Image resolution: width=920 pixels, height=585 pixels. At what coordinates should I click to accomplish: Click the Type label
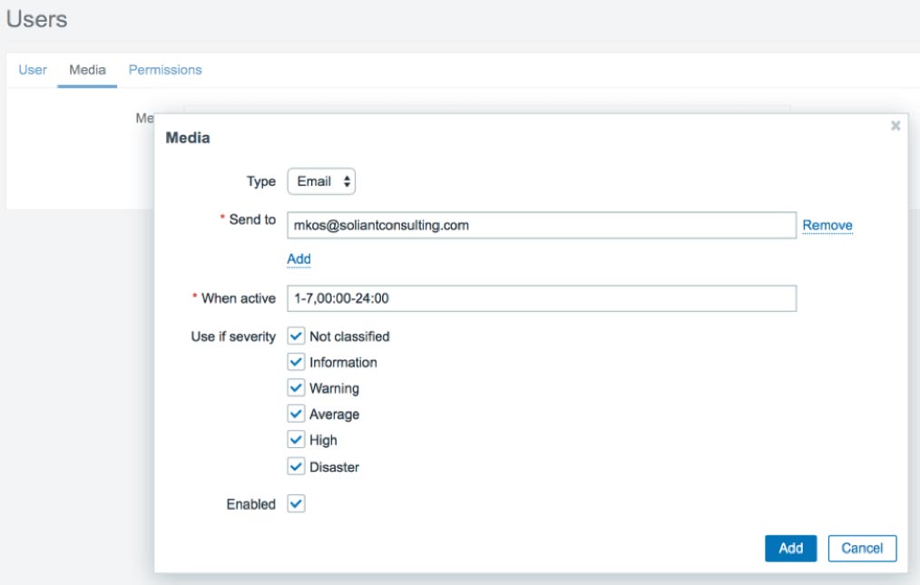(261, 181)
